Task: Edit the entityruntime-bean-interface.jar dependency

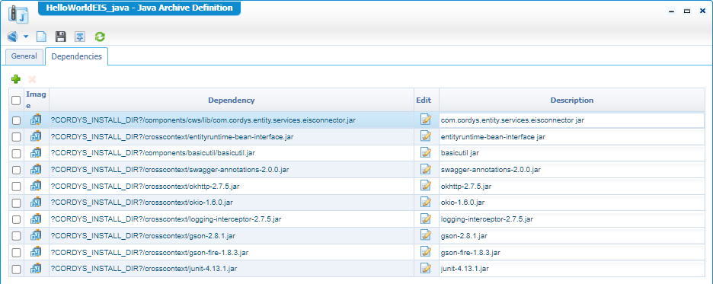Action: click(426, 136)
